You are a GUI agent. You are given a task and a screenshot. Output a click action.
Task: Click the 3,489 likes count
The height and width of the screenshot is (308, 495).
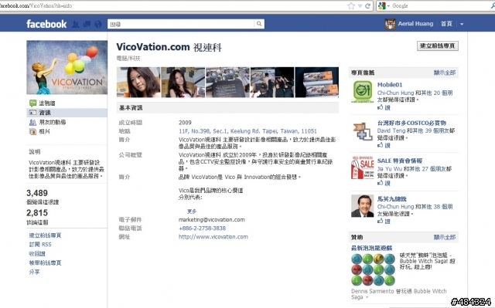point(37,193)
